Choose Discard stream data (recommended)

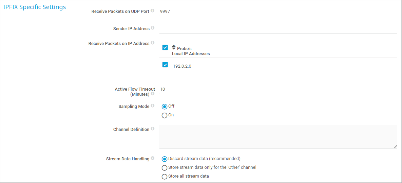[x=165, y=159]
